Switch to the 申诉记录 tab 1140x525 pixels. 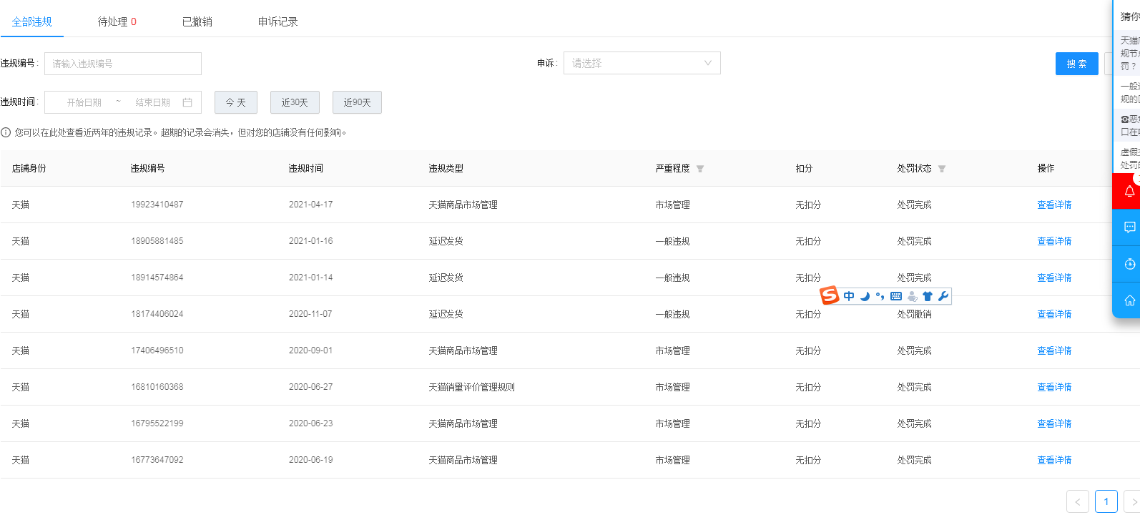click(x=278, y=21)
